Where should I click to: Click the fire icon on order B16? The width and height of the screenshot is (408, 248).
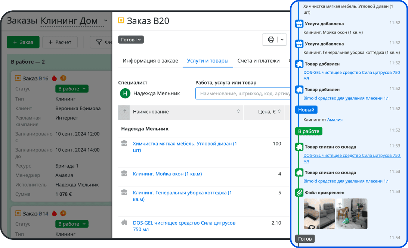(x=55, y=78)
